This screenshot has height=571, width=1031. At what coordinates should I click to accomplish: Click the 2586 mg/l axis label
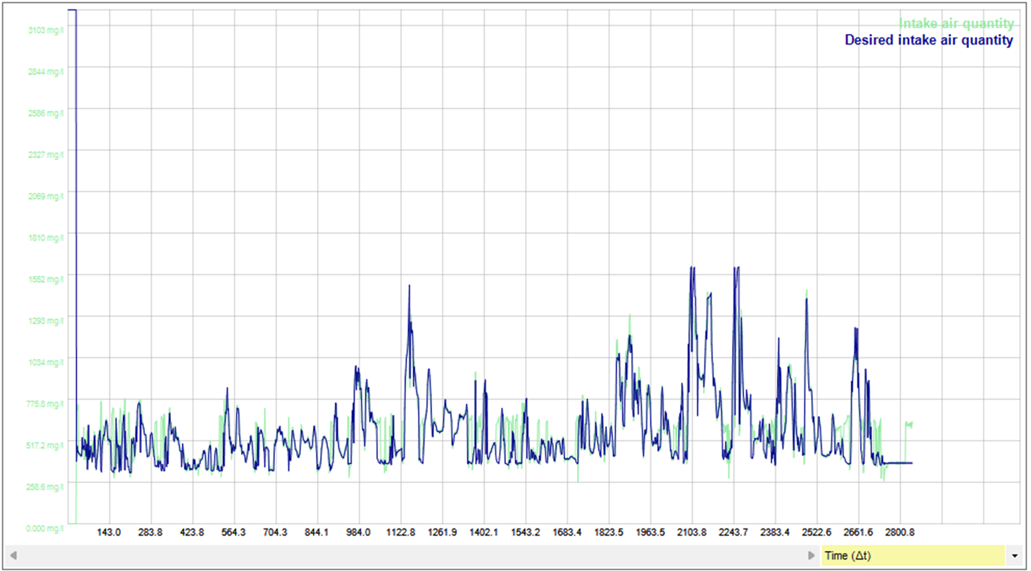point(46,113)
